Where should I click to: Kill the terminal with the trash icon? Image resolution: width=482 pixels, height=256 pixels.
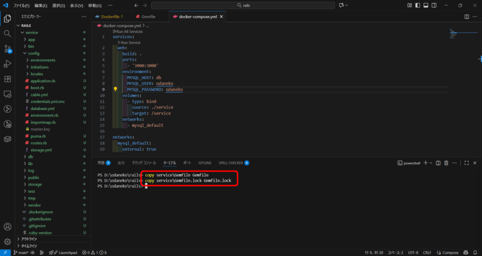(445, 163)
